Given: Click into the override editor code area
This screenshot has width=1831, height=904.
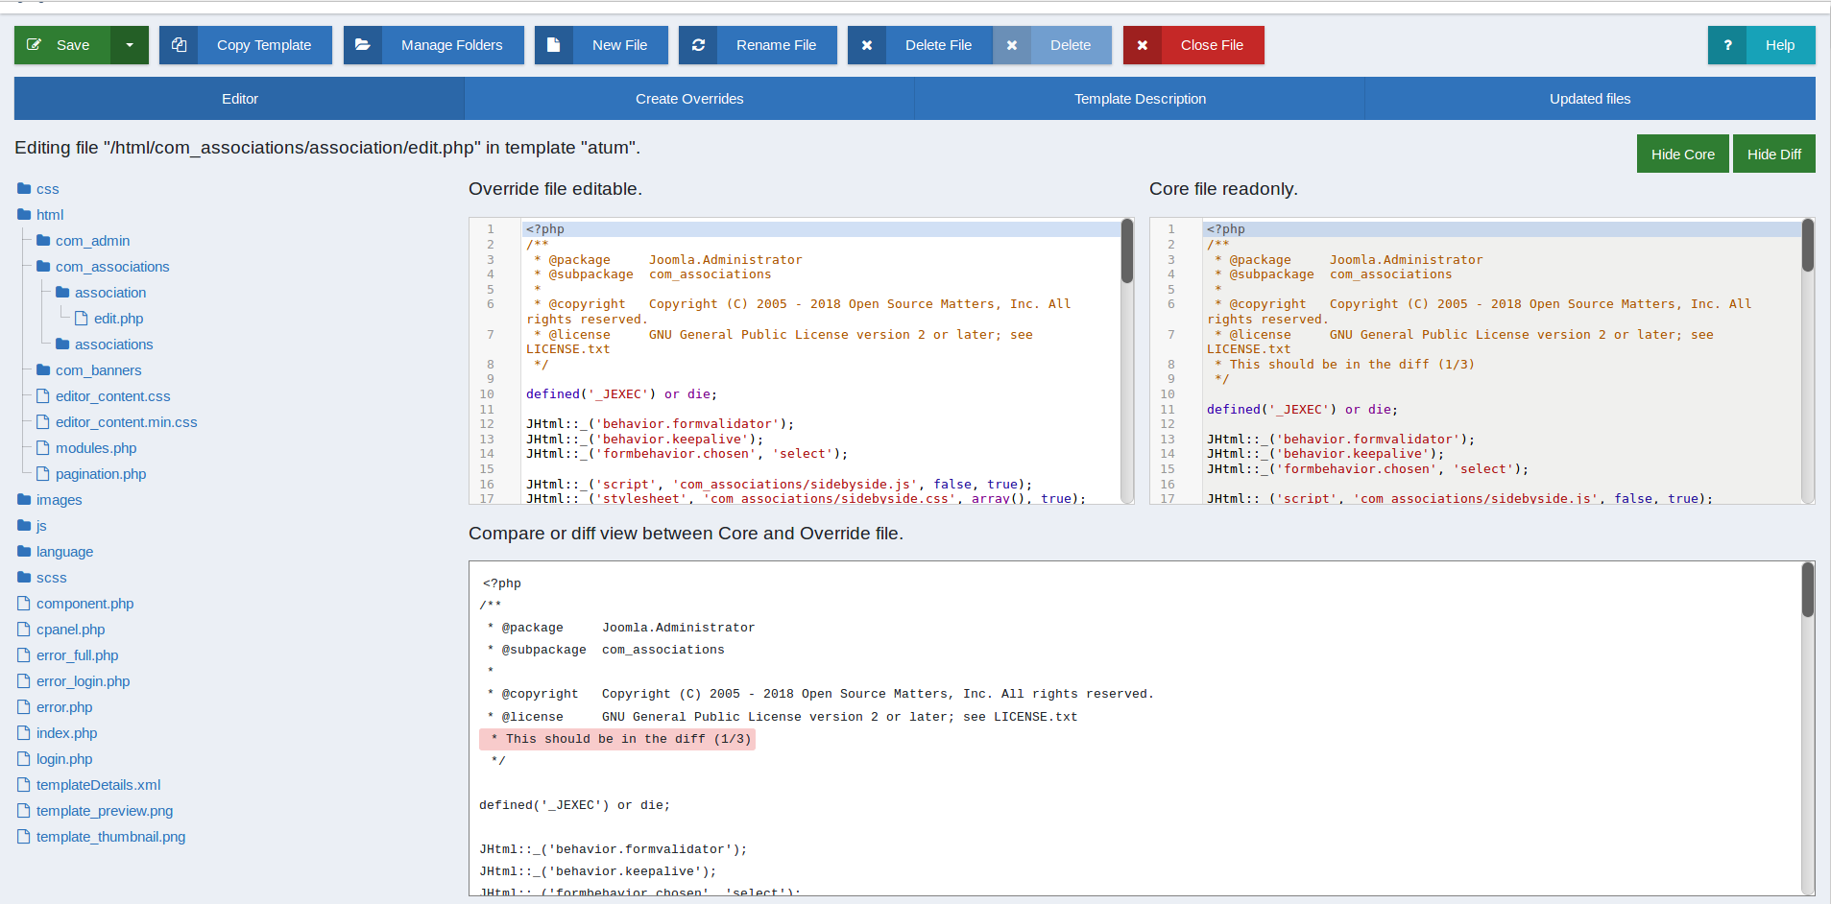Looking at the screenshot, I should pos(821,361).
